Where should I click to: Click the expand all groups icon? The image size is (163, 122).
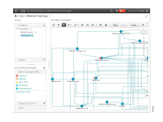82,25
